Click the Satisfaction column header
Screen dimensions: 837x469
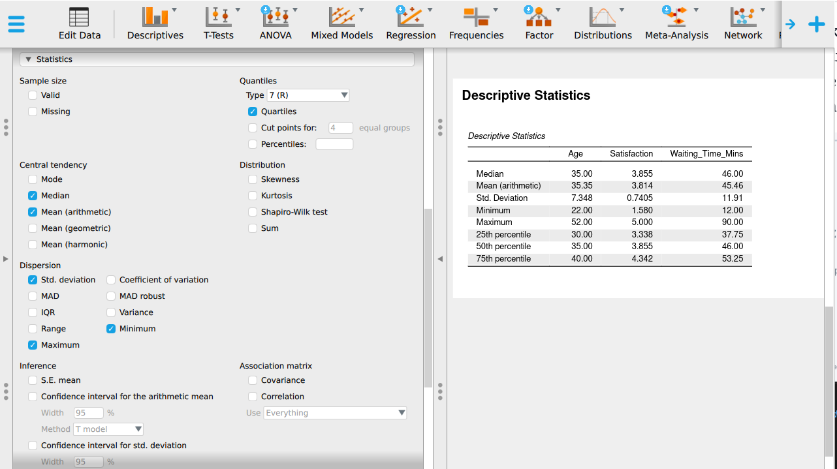click(x=631, y=154)
